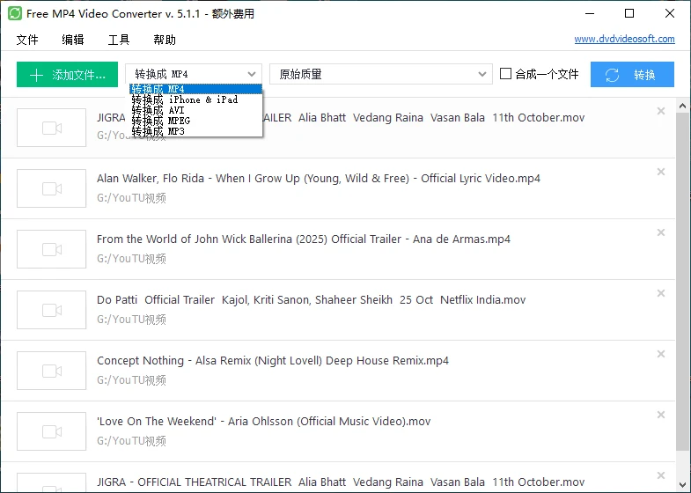Choose 转换成 MPEG from the list
691x493 pixels.
coord(196,121)
